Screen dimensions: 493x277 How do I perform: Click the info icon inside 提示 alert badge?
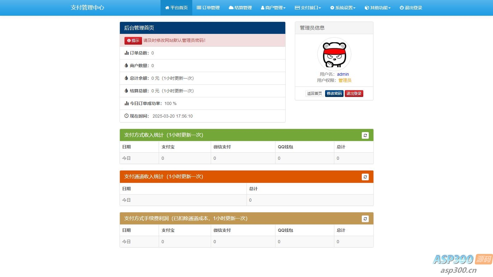pyautogui.click(x=128, y=40)
